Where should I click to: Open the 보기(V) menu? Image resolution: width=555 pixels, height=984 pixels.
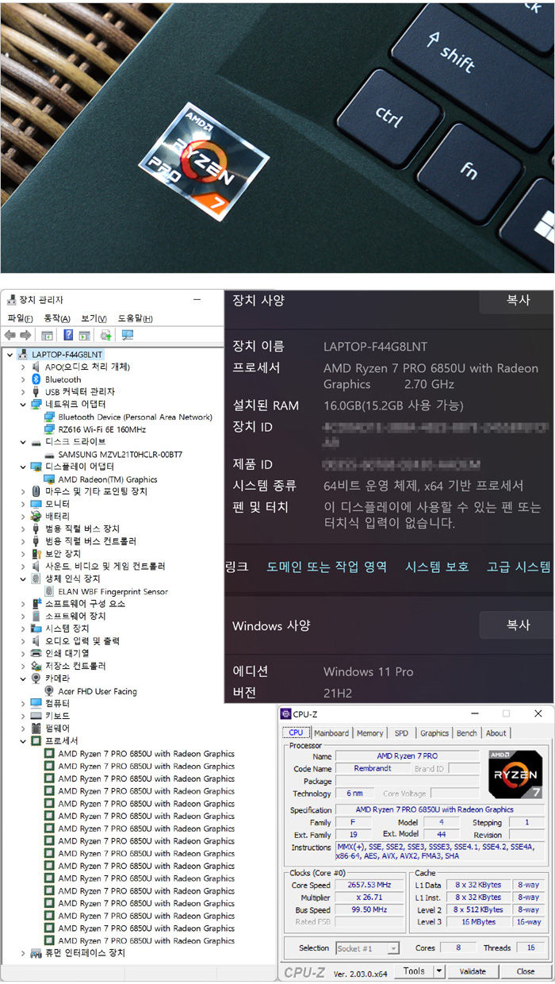(94, 318)
